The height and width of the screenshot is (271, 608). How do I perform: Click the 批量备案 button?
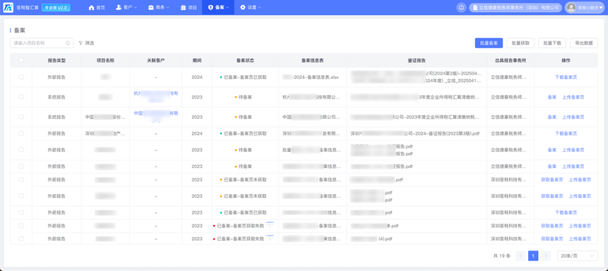[489, 43]
